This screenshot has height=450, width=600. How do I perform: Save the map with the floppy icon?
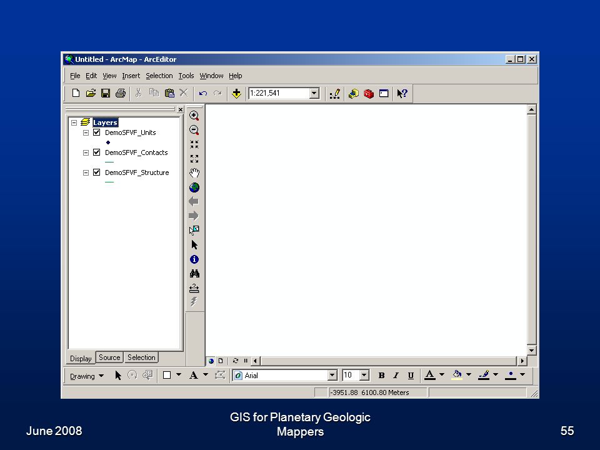(106, 93)
